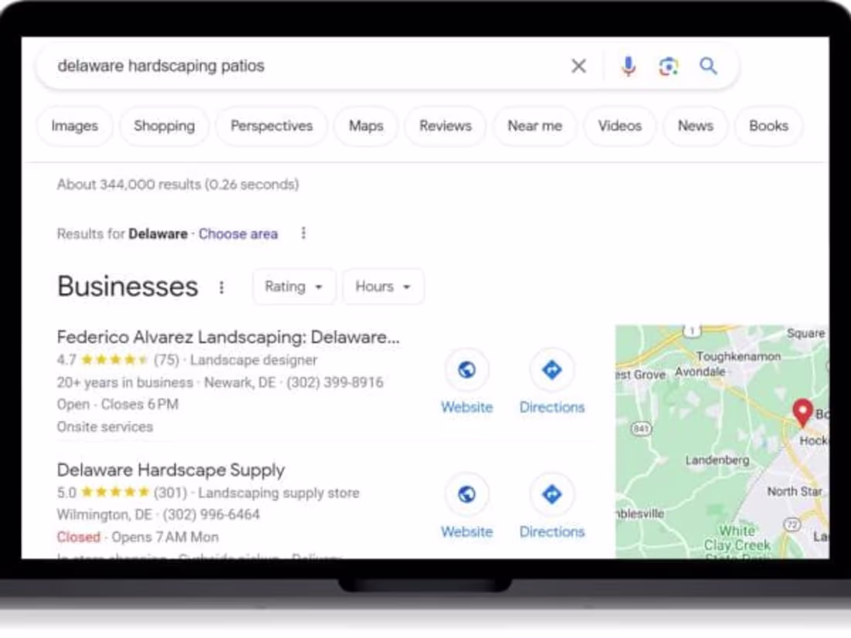Get directions to Delaware Hardscape Supply

click(552, 494)
